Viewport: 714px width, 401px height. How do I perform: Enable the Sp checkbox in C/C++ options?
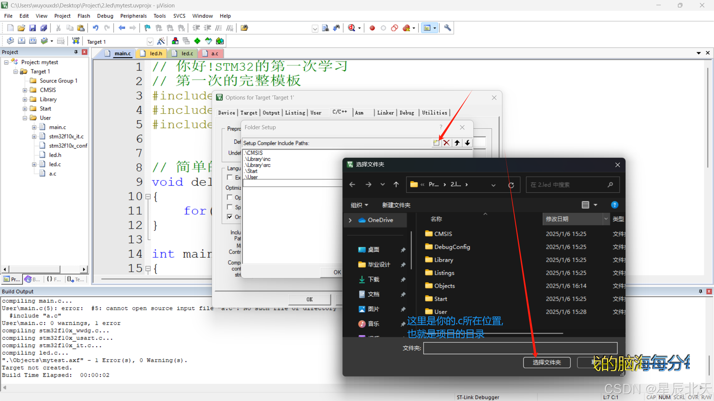pyautogui.click(x=230, y=207)
